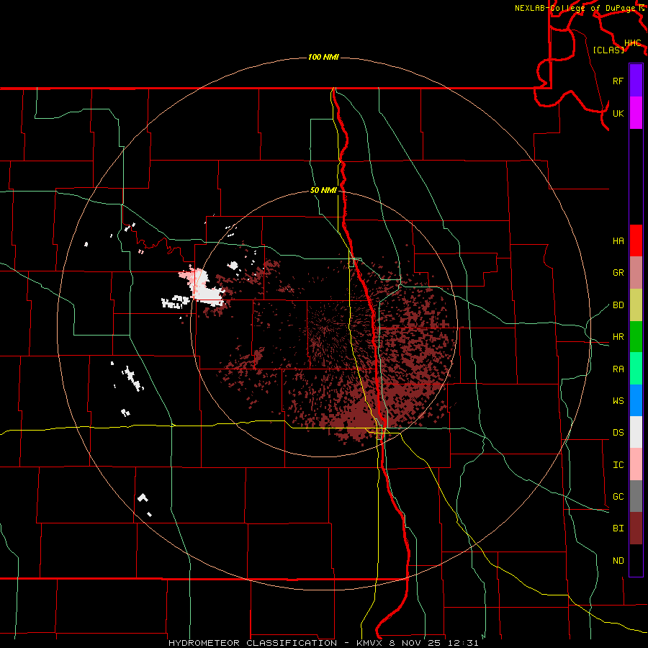The width and height of the screenshot is (648, 648).
Task: Click the HHC product code text
Action: click(x=633, y=43)
